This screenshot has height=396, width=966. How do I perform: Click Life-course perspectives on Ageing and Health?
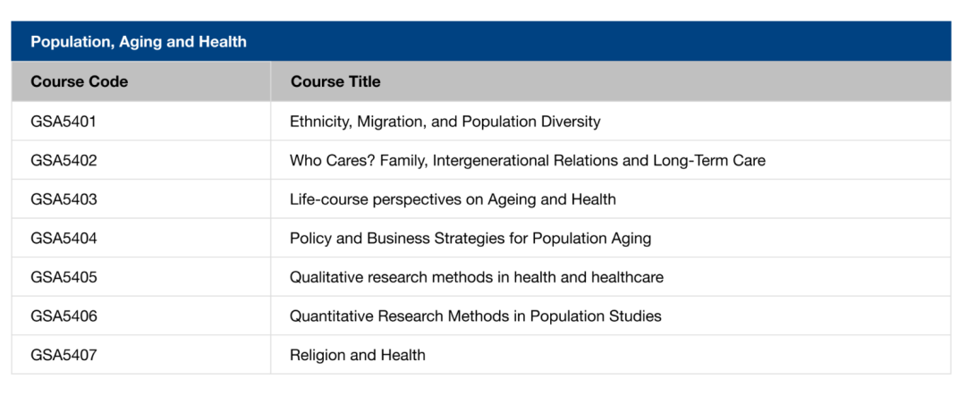click(x=453, y=199)
